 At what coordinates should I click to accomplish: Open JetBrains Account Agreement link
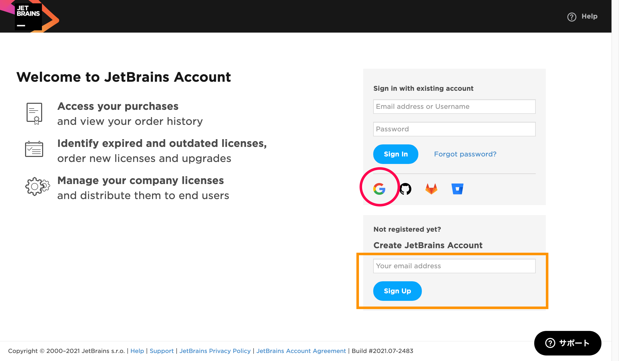pyautogui.click(x=301, y=351)
